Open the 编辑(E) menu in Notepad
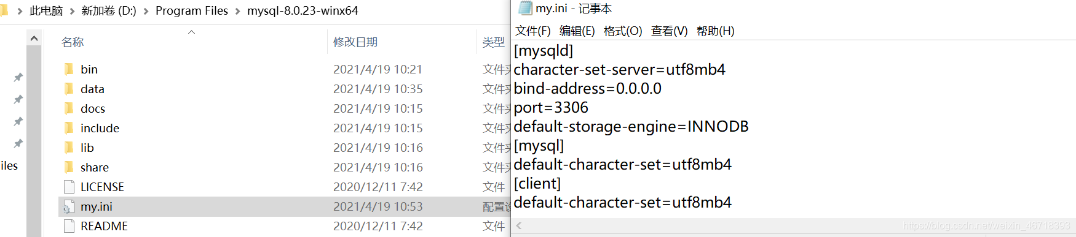The image size is (1076, 237). point(577,31)
